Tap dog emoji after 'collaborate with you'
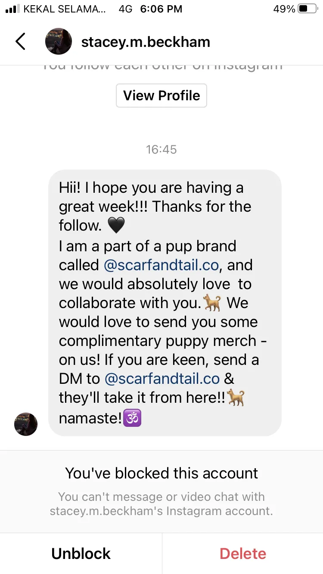This screenshot has width=323, height=574. tap(213, 303)
